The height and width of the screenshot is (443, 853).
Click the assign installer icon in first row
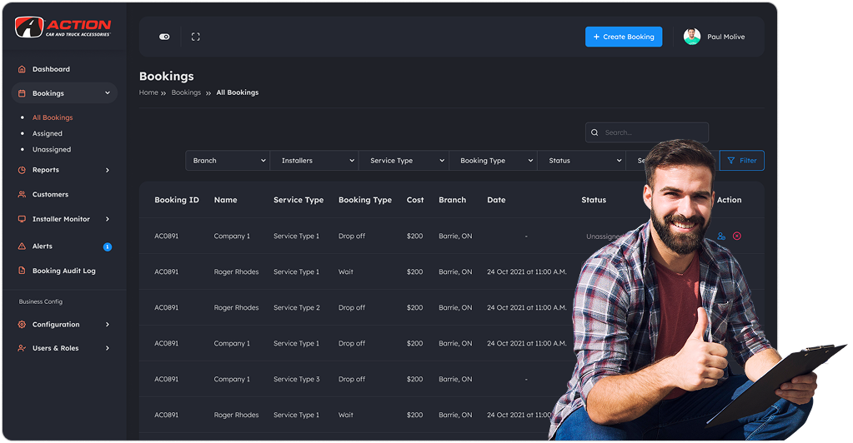[x=721, y=236]
